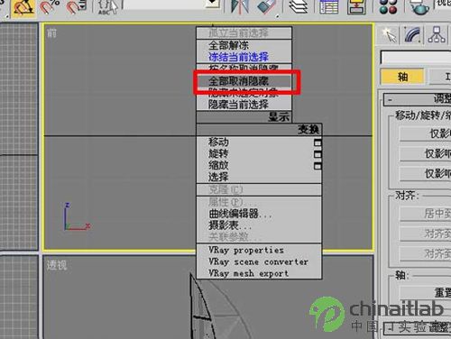Open the Layer Manager stacked-sheets icon

[x=299, y=6]
